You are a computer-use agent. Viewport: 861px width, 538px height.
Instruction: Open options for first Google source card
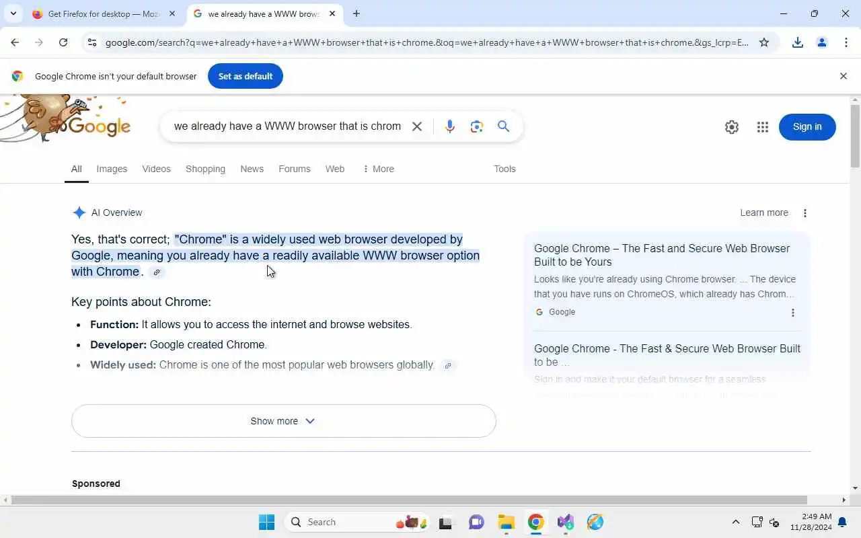pos(793,313)
